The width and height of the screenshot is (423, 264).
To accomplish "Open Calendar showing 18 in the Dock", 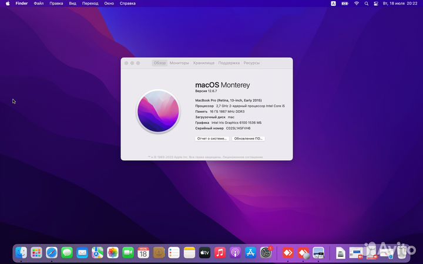I will [143, 253].
